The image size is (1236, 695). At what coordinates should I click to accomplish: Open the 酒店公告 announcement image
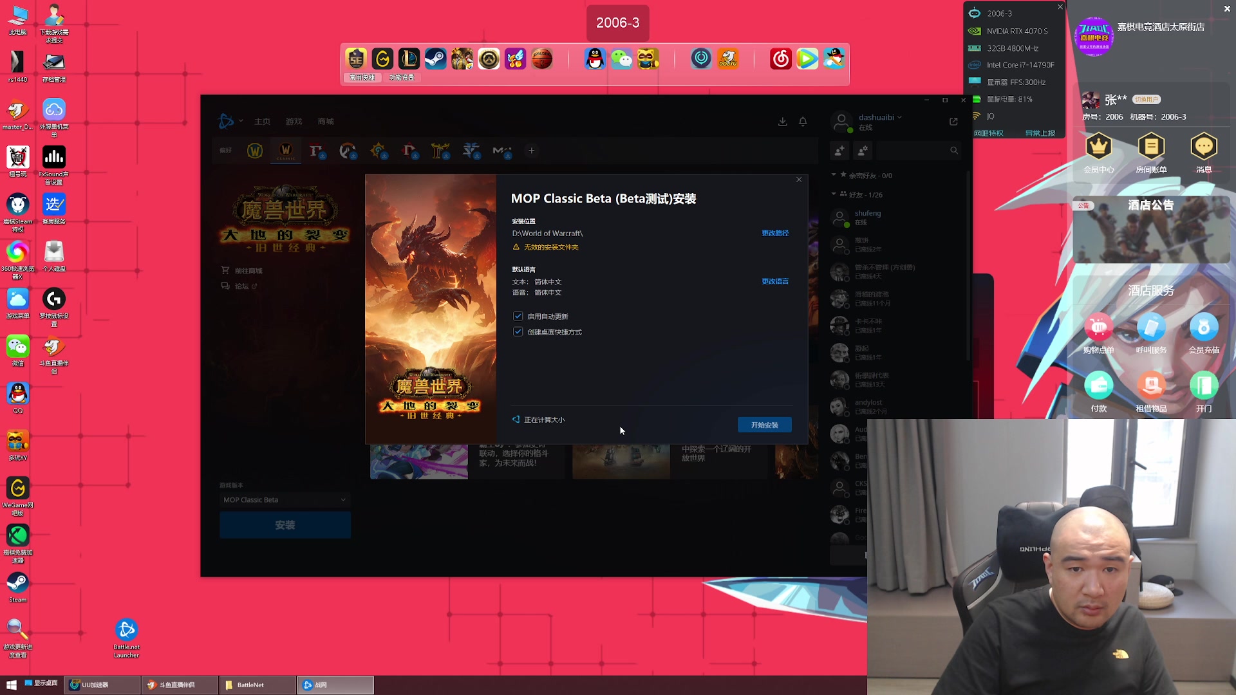pos(1151,230)
